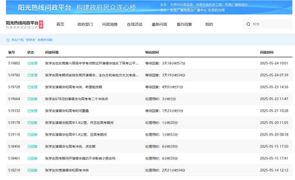Image resolution: width=295 pixels, height=180 pixels.
Task: Select the 最新问政 navigation item
Action: 160,24
